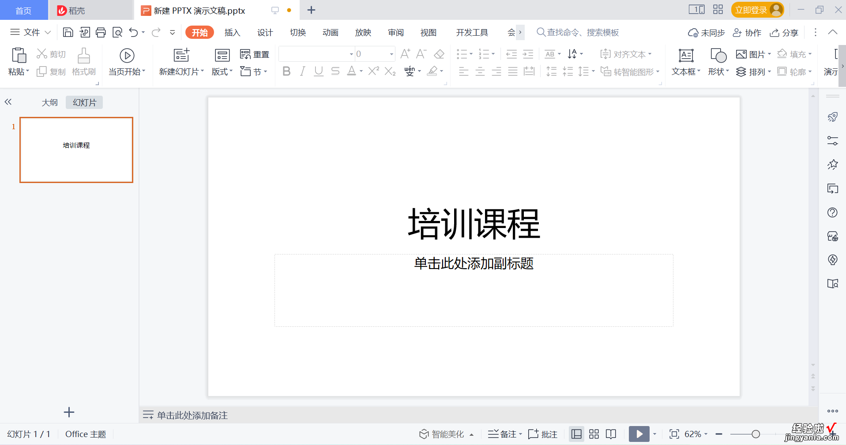
Task: Toggle Italic formatting
Action: pyautogui.click(x=302, y=71)
